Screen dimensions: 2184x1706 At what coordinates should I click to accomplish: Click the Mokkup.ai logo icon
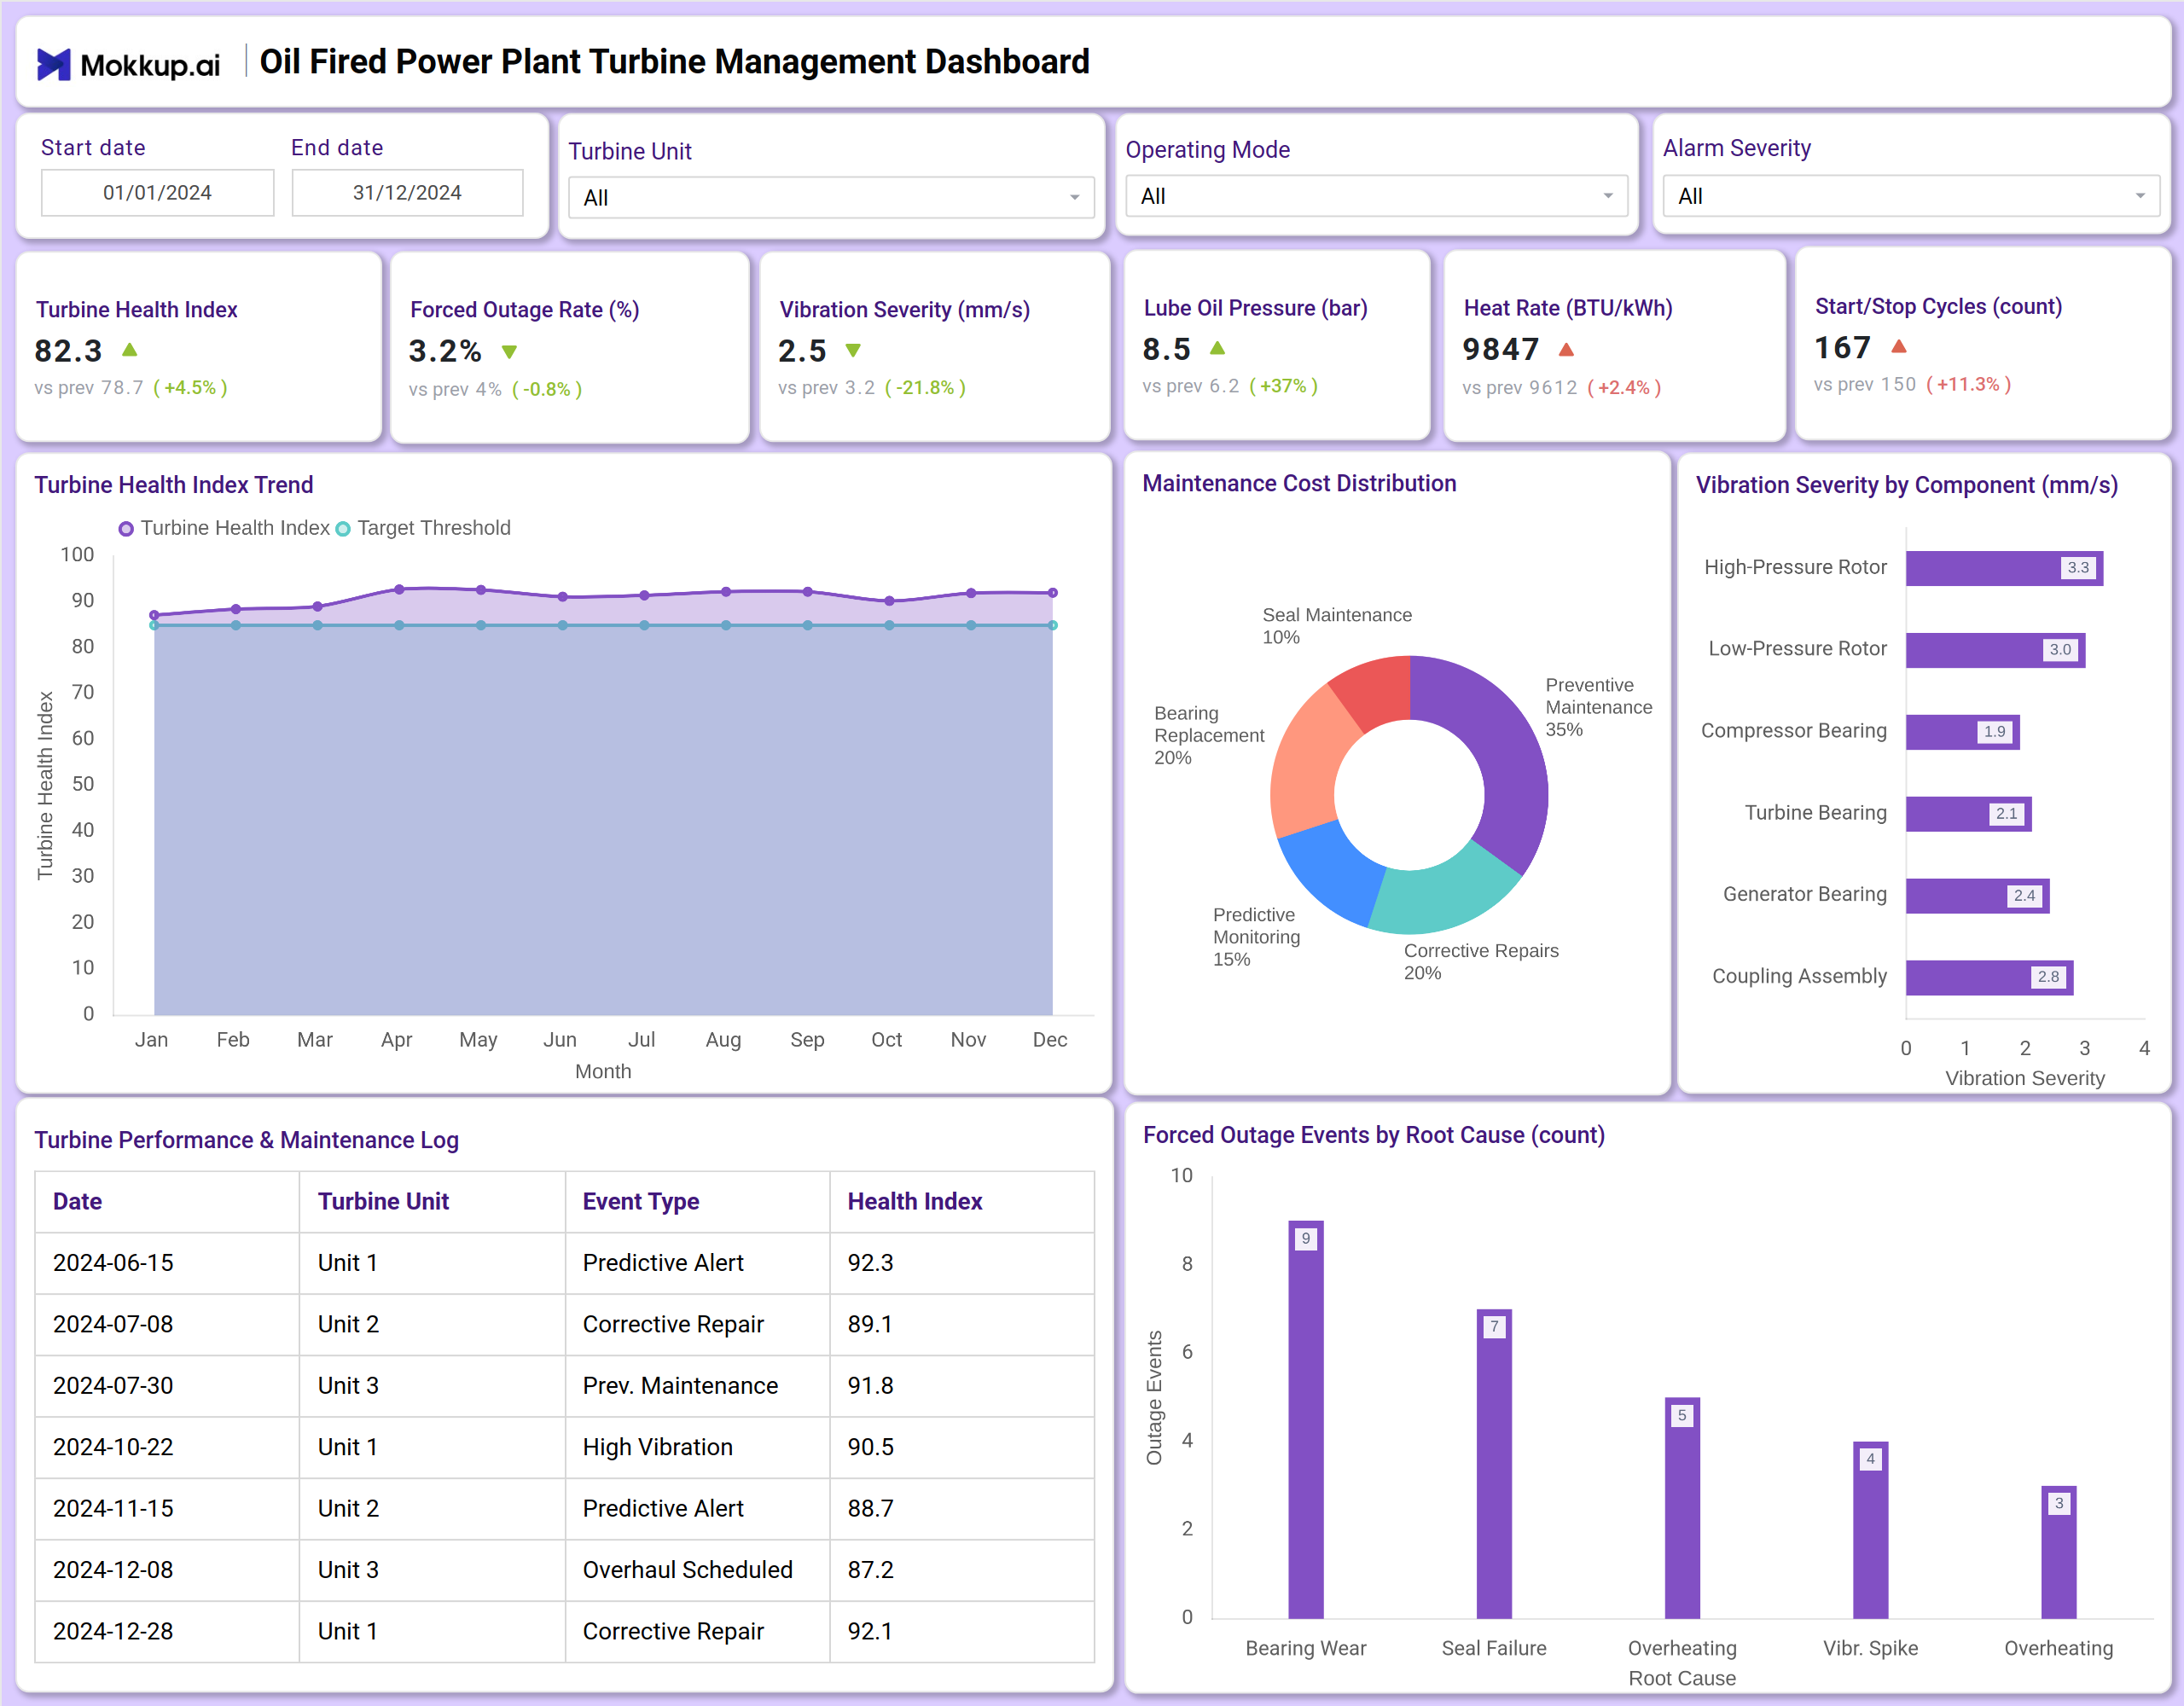coord(53,65)
